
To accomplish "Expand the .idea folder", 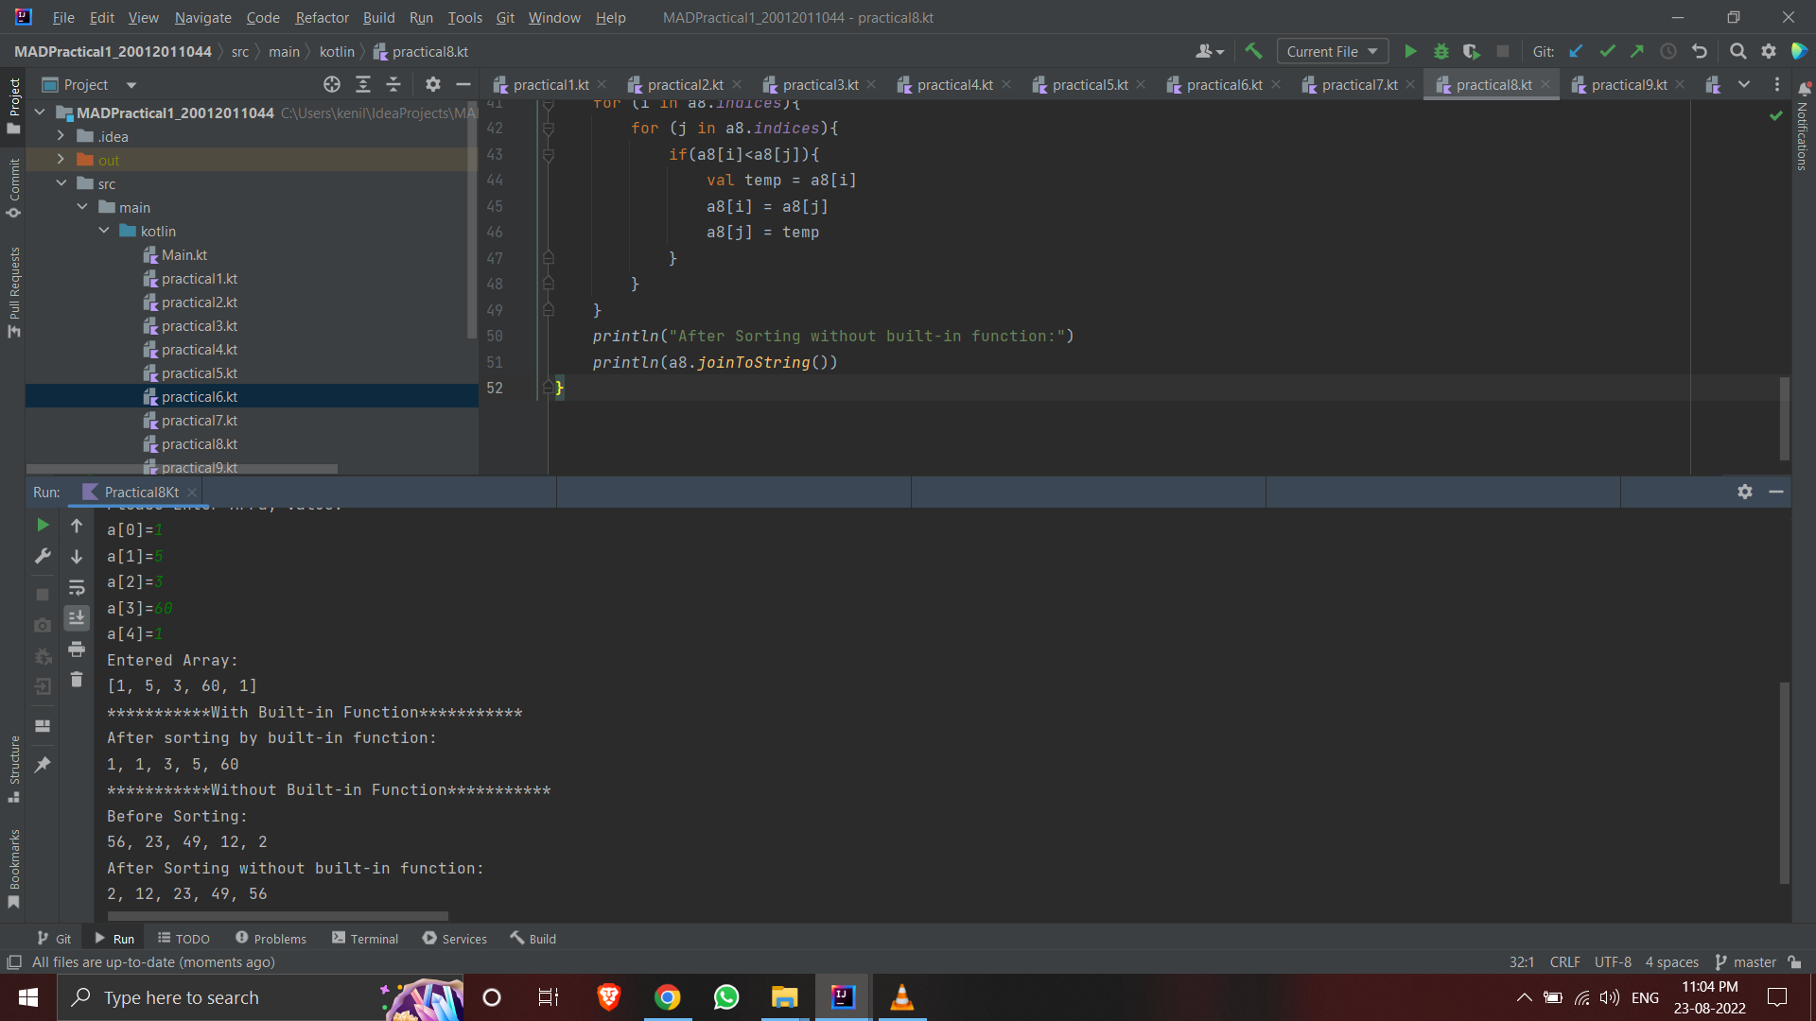I will (x=61, y=135).
